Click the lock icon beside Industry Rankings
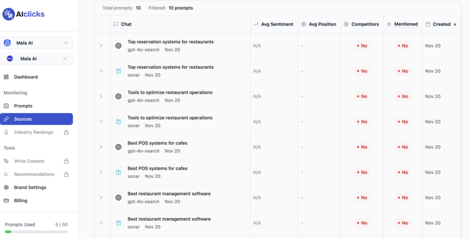The width and height of the screenshot is (470, 239). click(x=66, y=132)
